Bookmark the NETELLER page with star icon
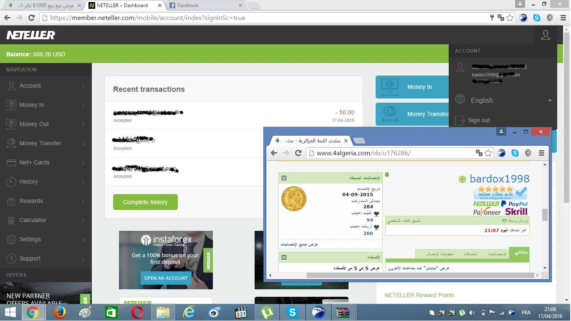The height and width of the screenshot is (321, 571). coord(510,18)
